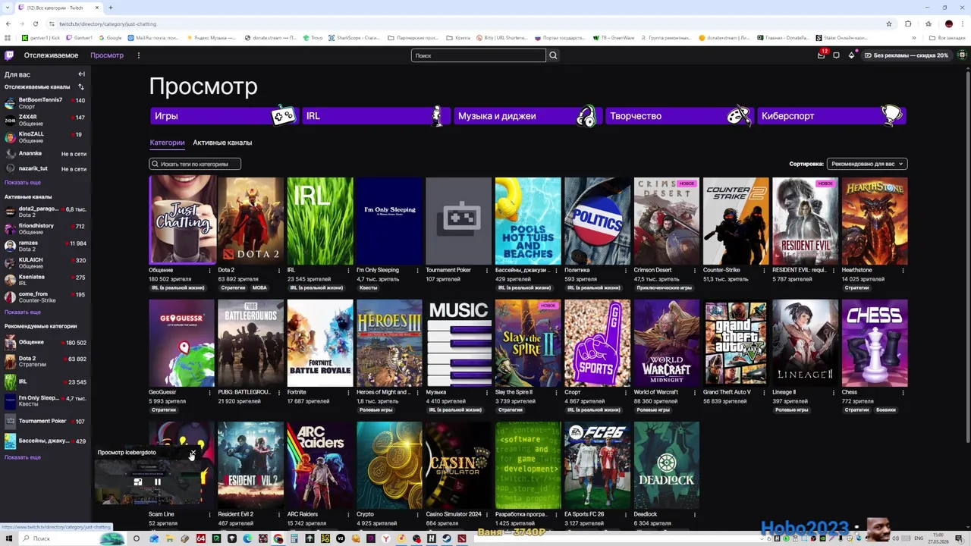Viewport: 971px width, 546px height.
Task: Pause the iceberg​doto mini player
Action: pyautogui.click(x=158, y=482)
